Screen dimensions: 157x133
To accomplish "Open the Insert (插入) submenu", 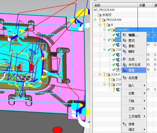I will coord(134,86).
